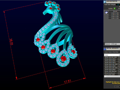Click the green Update arrow icon
120x90 pixels.
click(114, 8)
